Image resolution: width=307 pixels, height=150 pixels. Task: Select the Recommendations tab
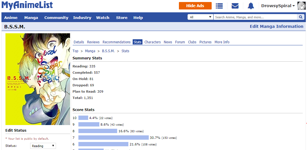coord(117,42)
